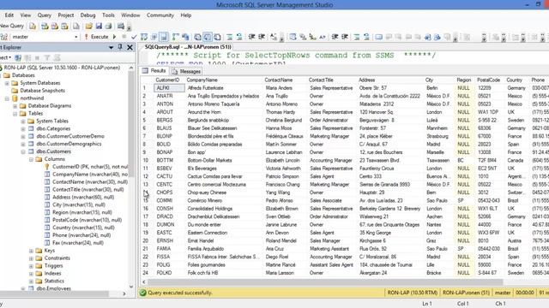This screenshot has height=308, width=549.
Task: Collapse the Tables folder
Action: 15,114
